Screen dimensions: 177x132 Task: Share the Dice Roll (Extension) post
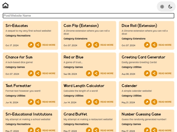coord(154,45)
